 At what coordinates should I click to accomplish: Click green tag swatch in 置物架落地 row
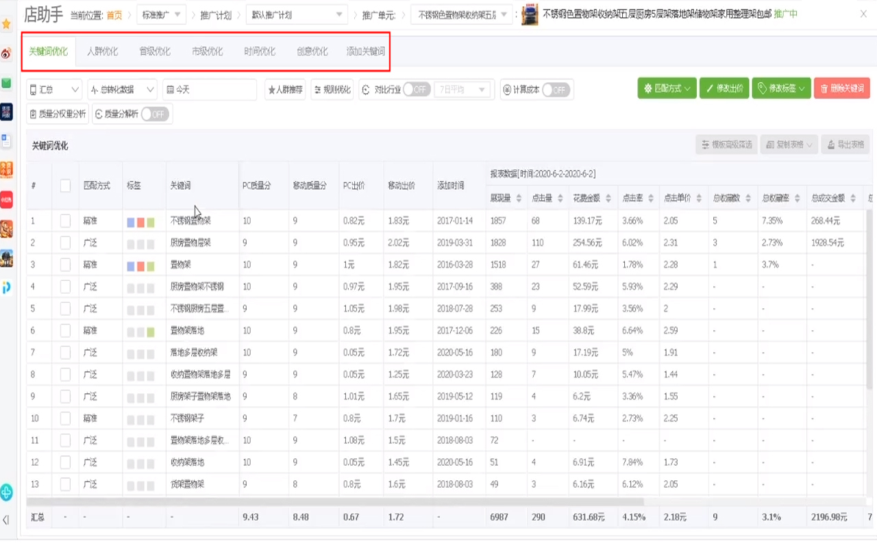point(151,332)
